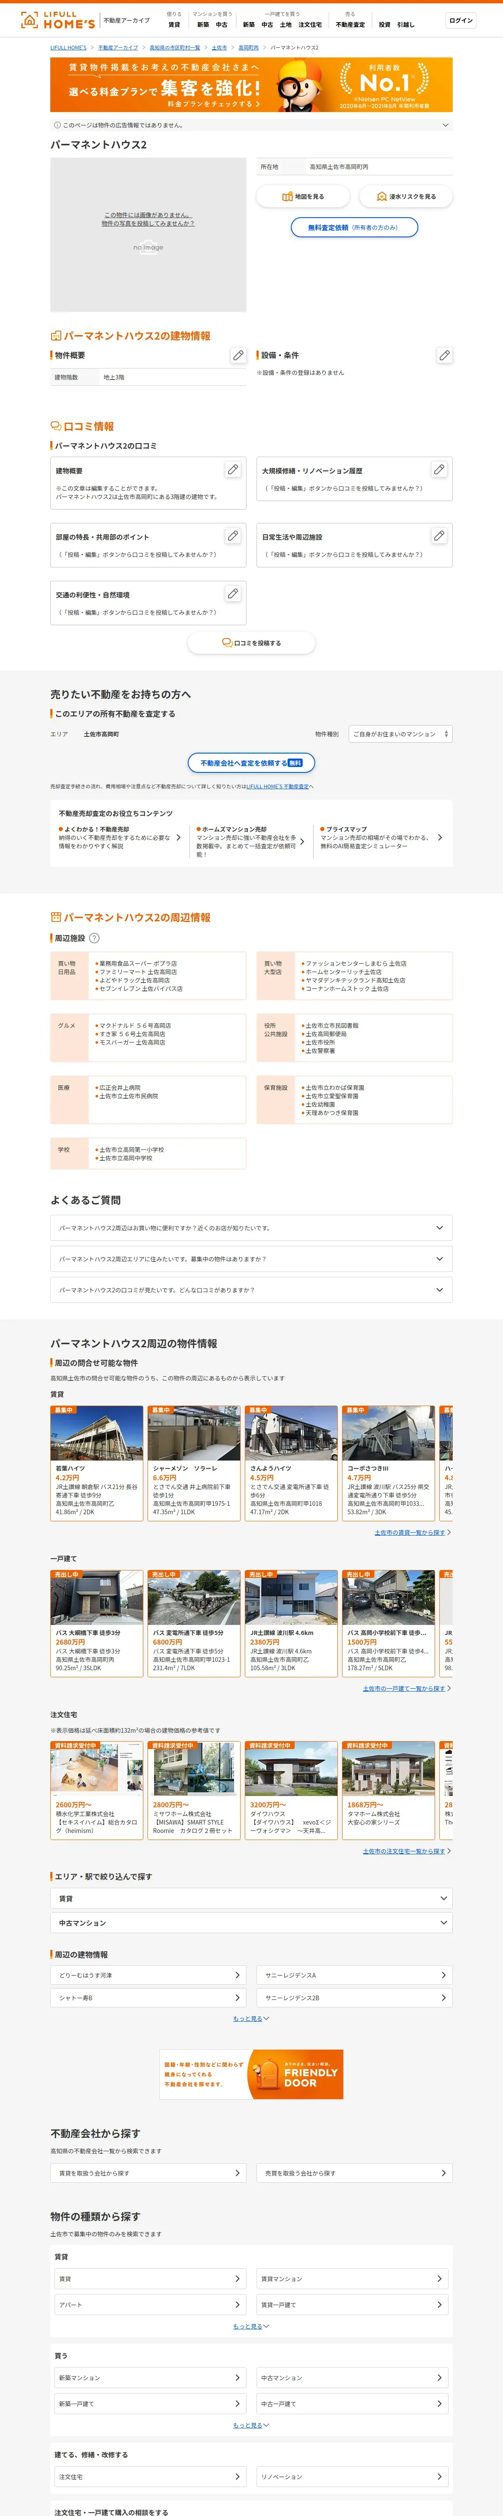Expand もっと見る under 賃貸 property types

click(251, 2326)
